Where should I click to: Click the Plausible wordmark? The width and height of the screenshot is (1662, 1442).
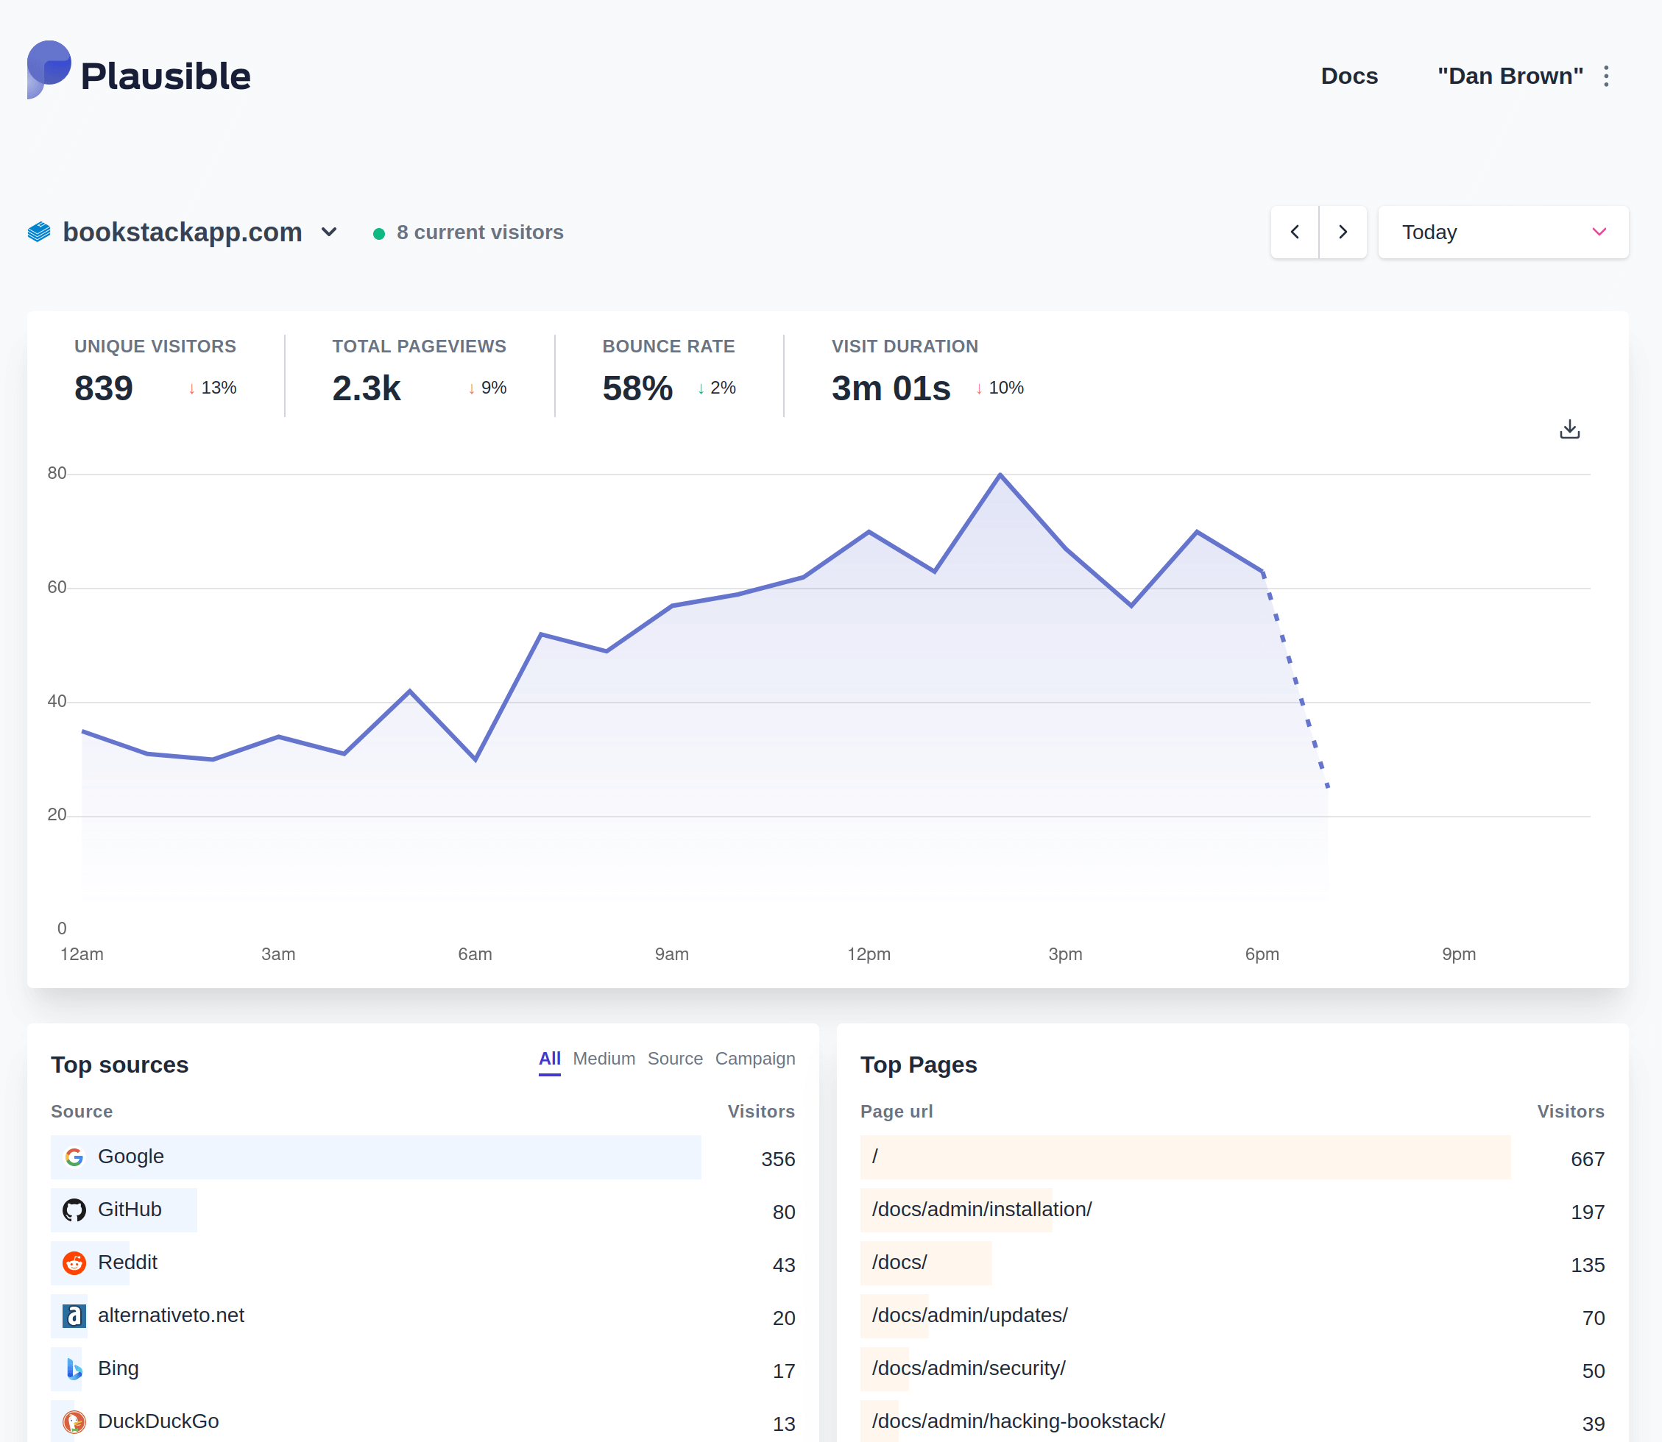click(166, 77)
